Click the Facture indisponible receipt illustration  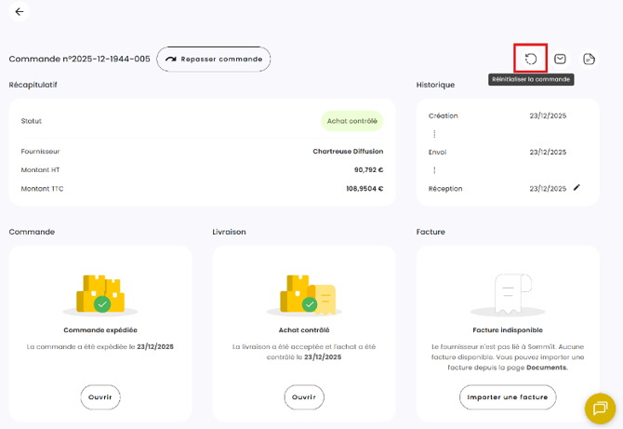click(x=508, y=295)
